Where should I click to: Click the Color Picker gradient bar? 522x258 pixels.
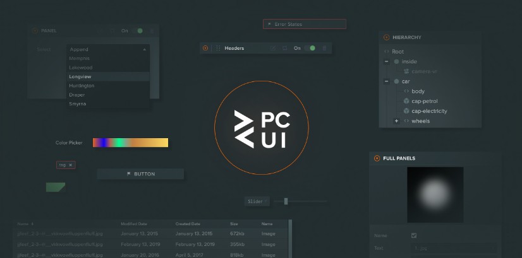click(x=130, y=143)
